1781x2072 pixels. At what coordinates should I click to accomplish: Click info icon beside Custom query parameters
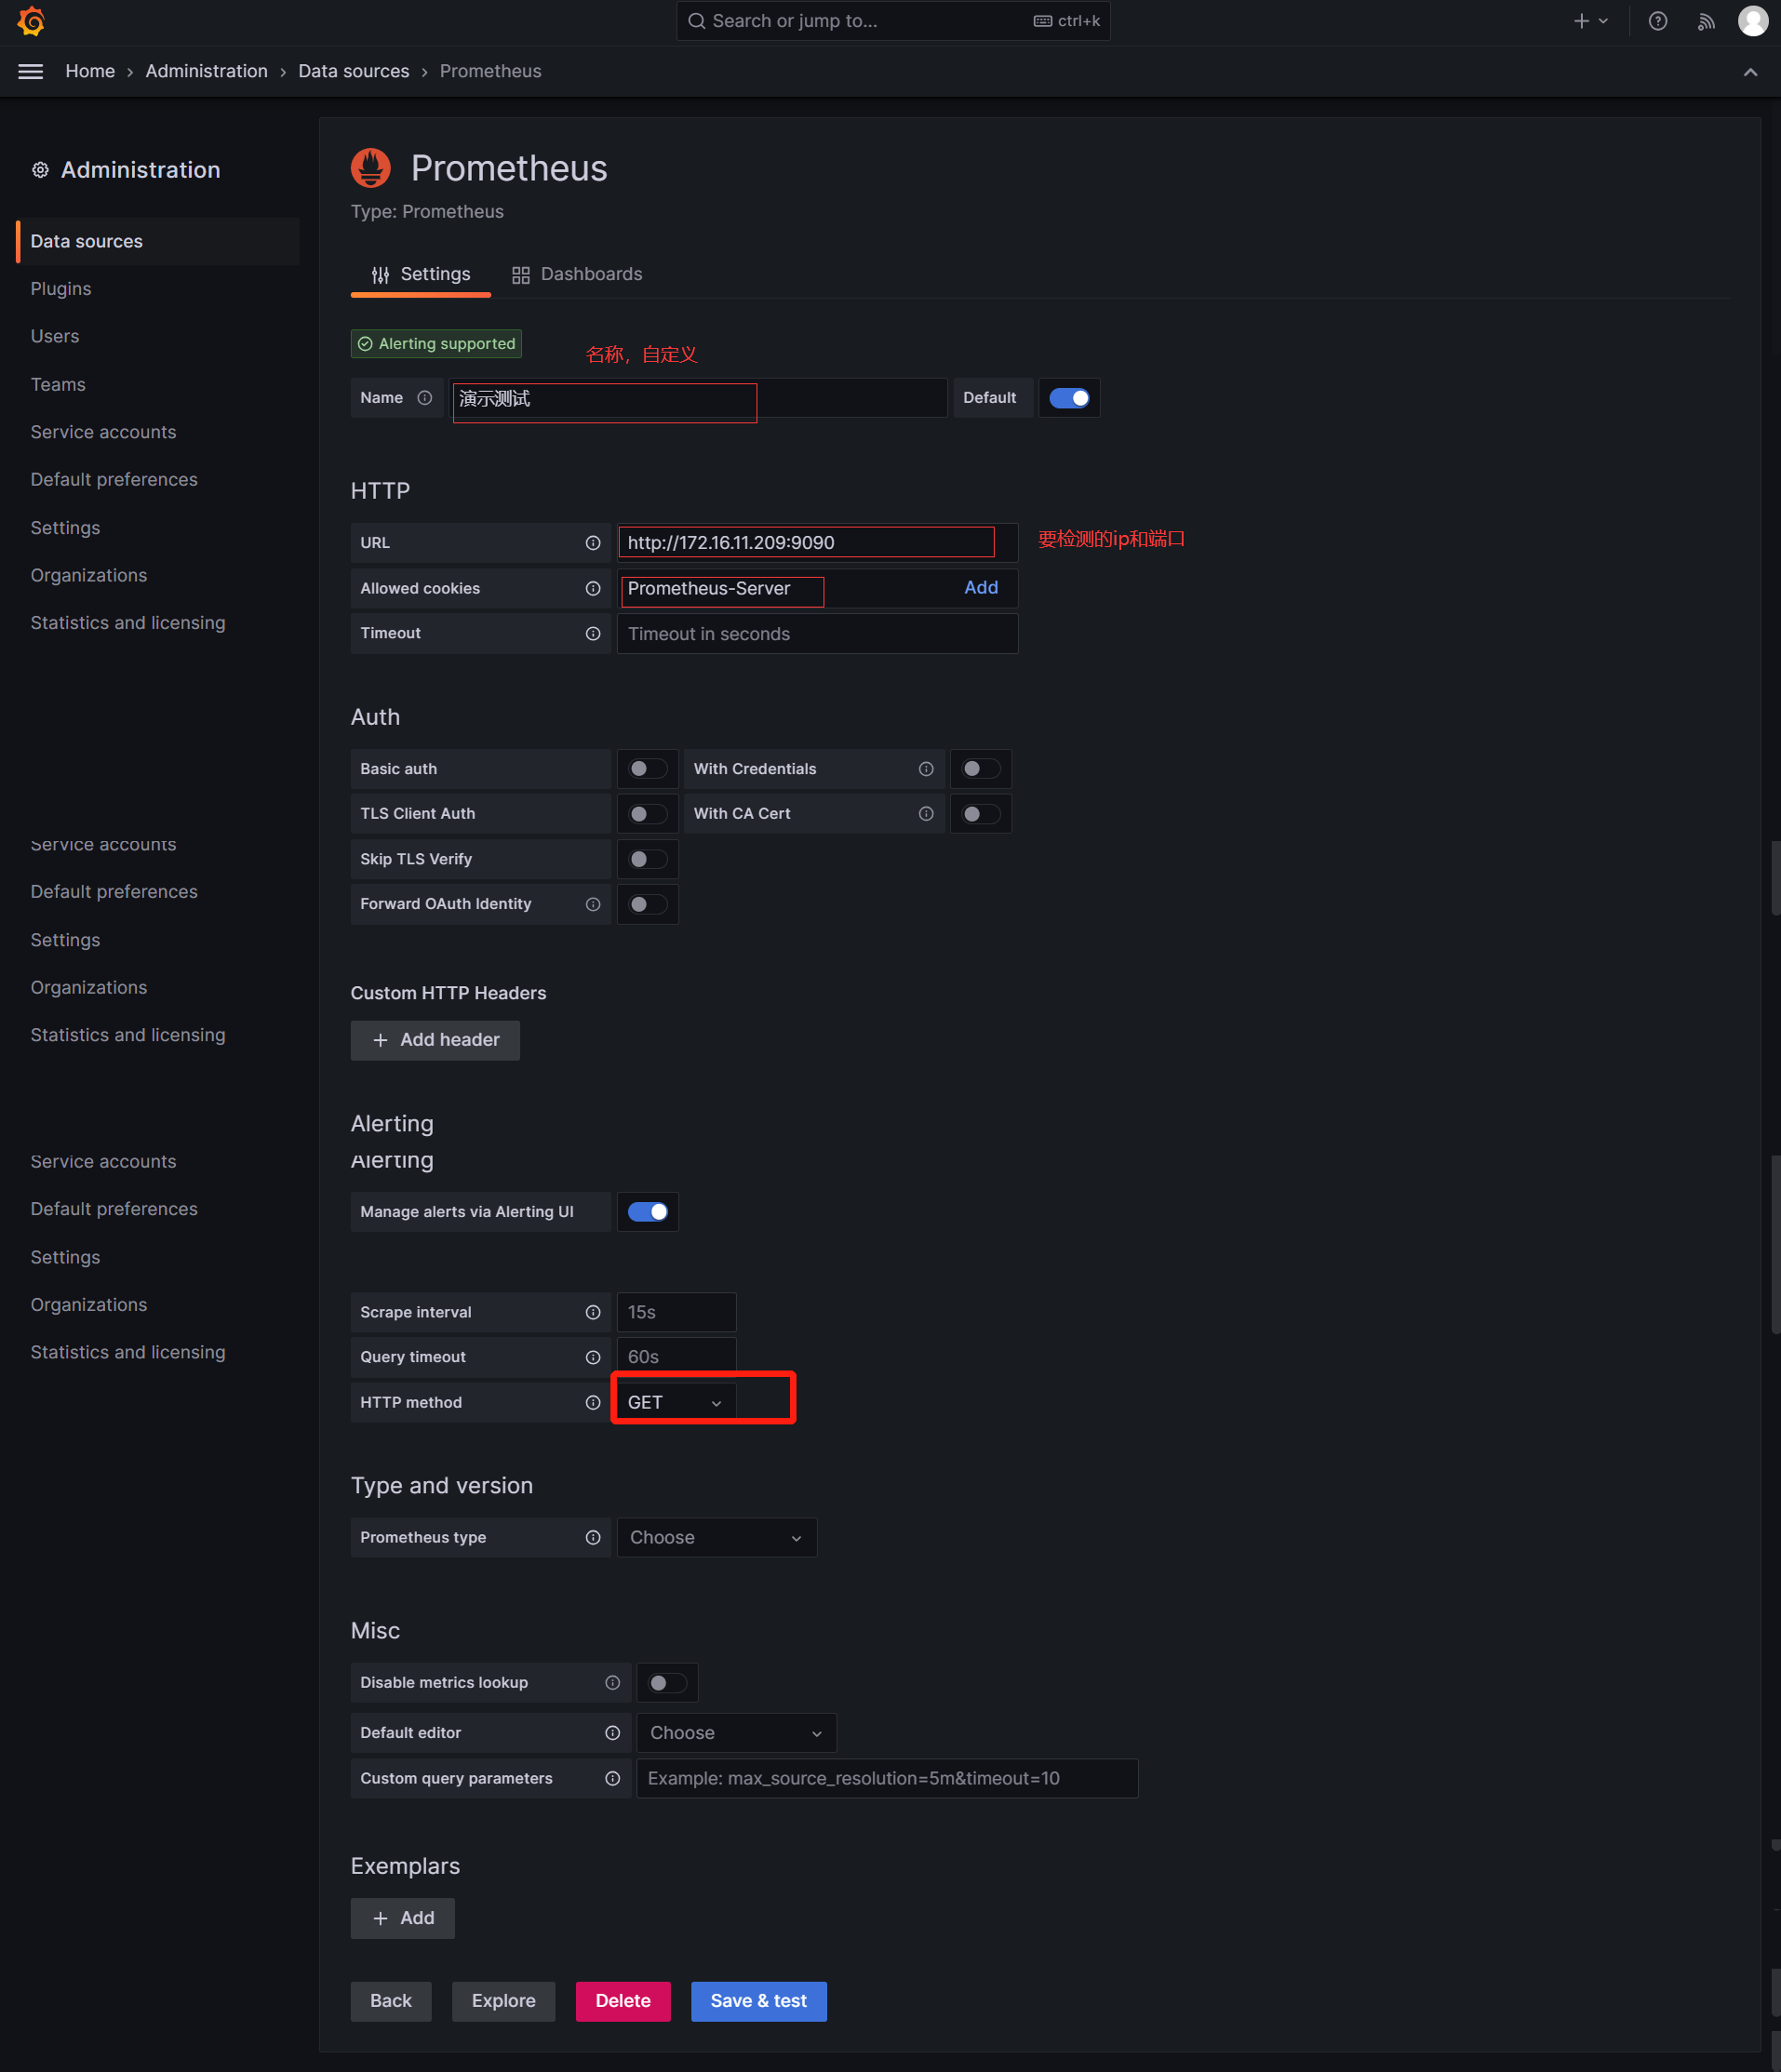612,1778
